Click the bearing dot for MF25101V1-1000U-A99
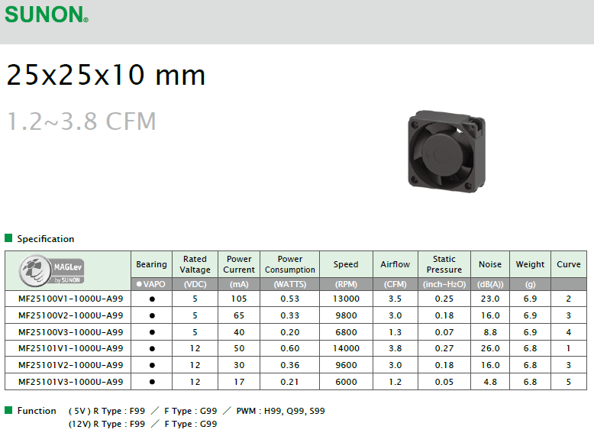Screen dimensions: 594x433 point(152,348)
